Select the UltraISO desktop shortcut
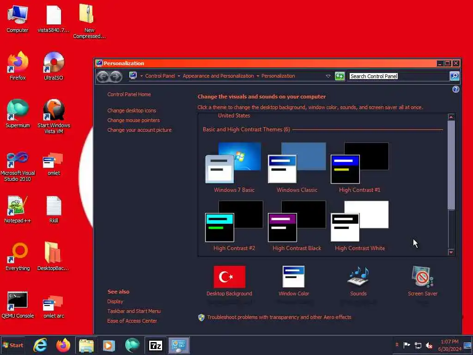Viewport: 473px width, 355px height. (x=54, y=66)
